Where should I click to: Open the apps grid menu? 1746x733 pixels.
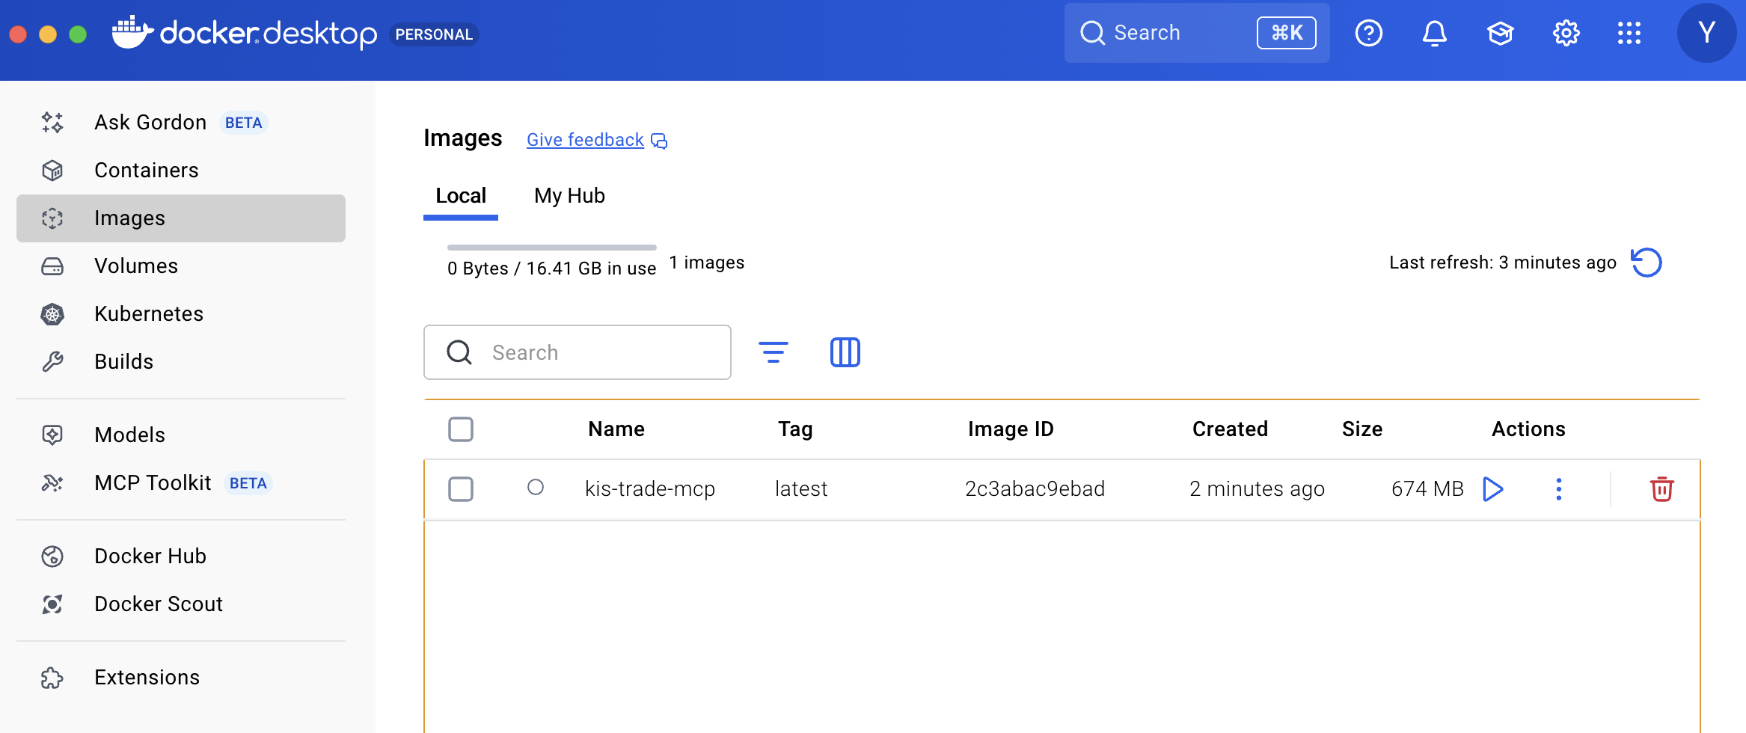(x=1629, y=34)
